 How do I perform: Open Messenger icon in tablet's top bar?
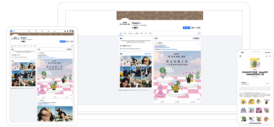coord(68,31)
